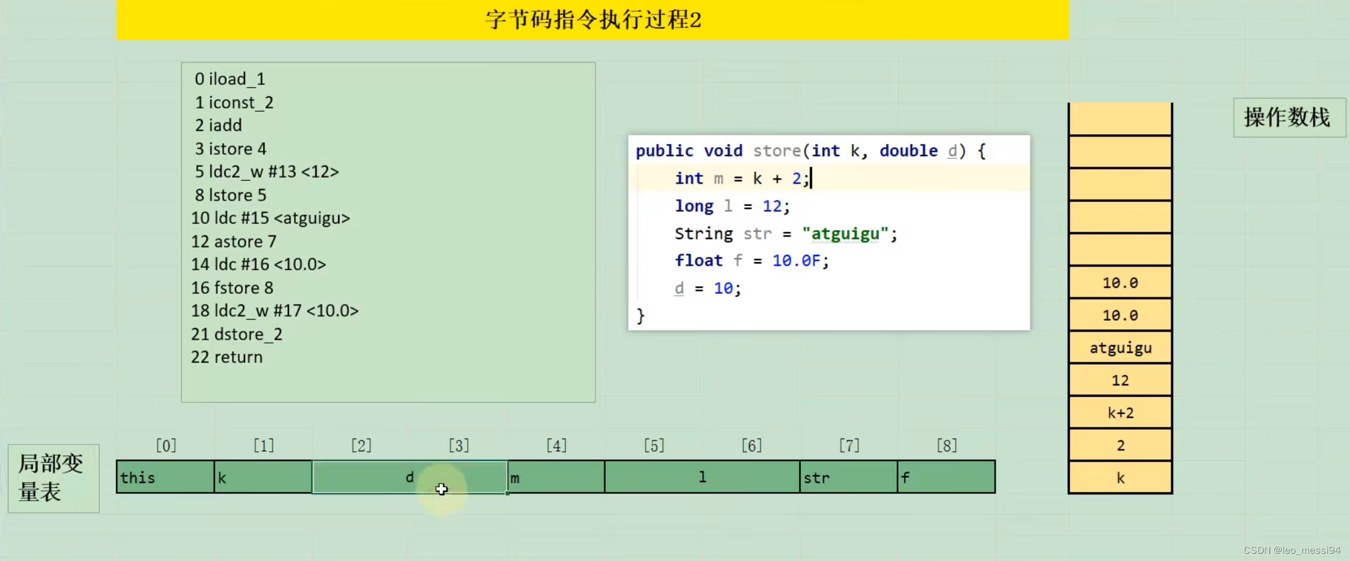The image size is (1350, 561).
Task: Select the topmost empty stack cell
Action: pyautogui.click(x=1120, y=119)
